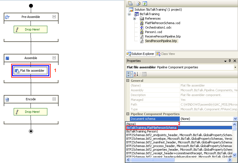Click Drop Here! in Pre-Assemble stage
Image resolution: width=238 pixels, height=163 pixels.
pyautogui.click(x=31, y=29)
